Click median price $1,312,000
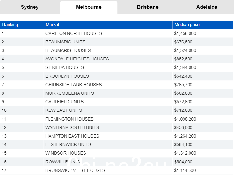 pos(185,153)
